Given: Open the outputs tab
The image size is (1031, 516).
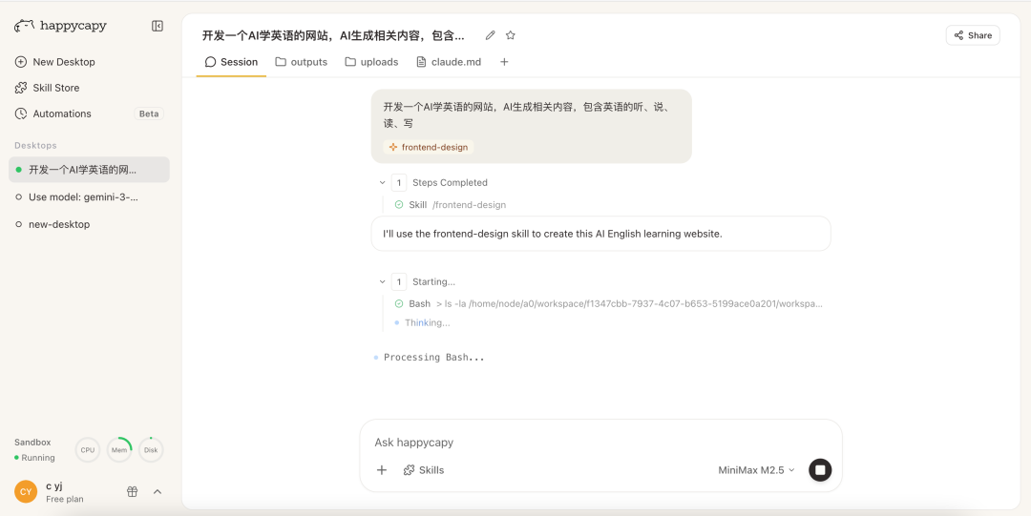Looking at the screenshot, I should 301,62.
